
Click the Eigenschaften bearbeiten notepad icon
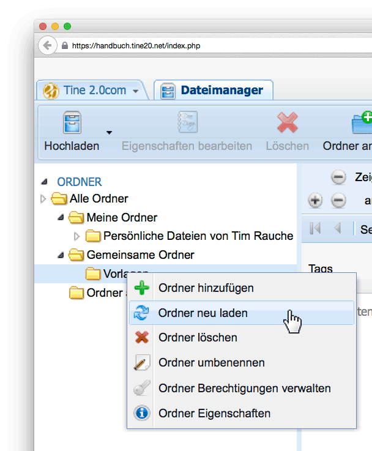[187, 122]
